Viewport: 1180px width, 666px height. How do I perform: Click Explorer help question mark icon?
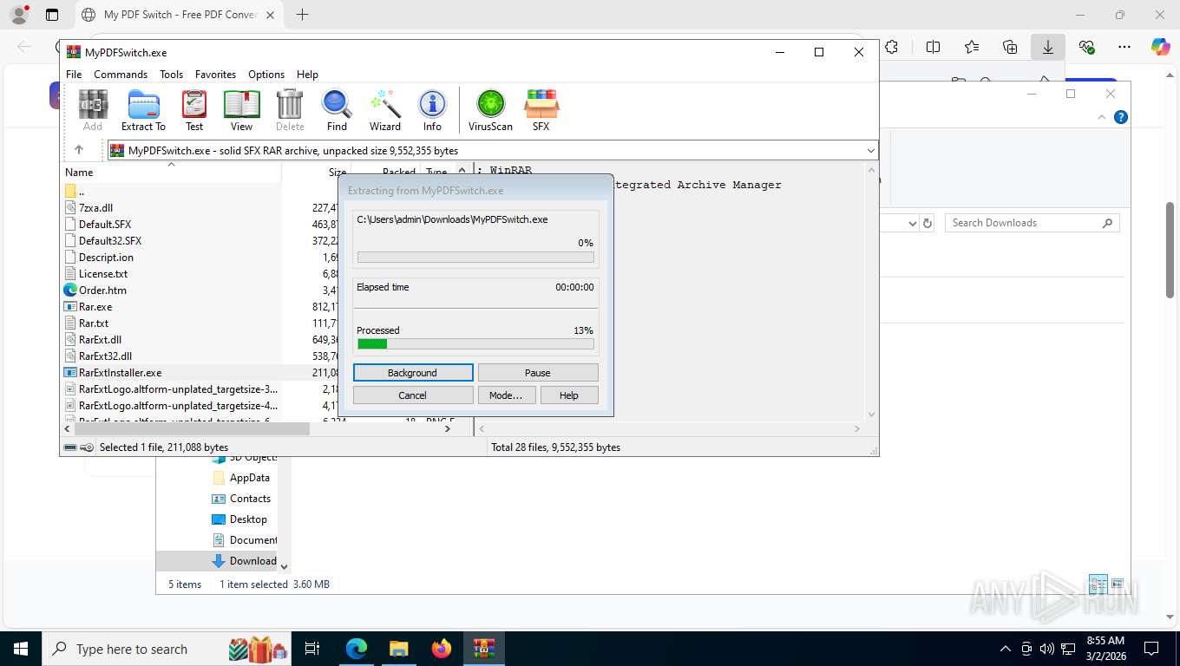1121,117
